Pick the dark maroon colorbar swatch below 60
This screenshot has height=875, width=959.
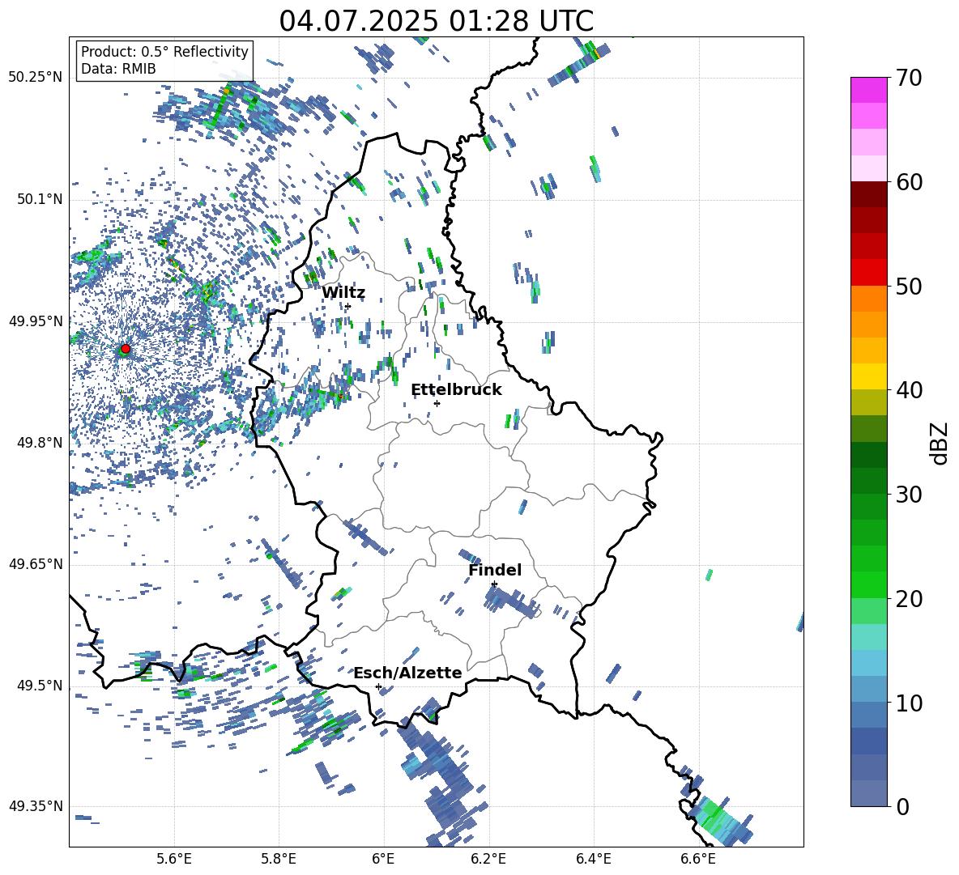tap(868, 194)
